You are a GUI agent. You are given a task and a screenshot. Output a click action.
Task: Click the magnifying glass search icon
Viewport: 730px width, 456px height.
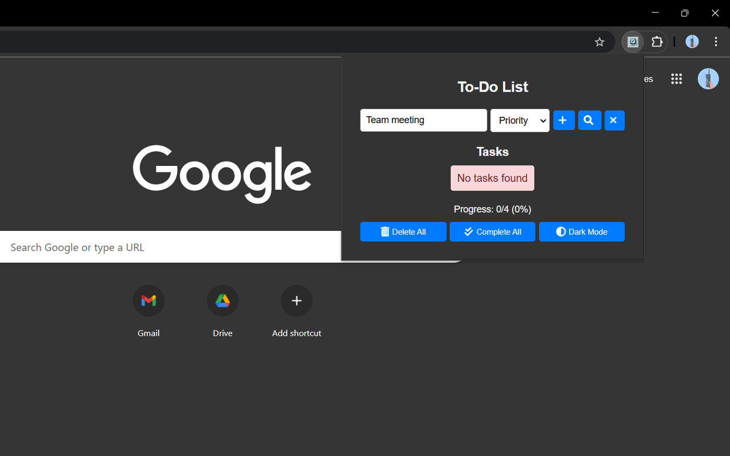pos(589,120)
